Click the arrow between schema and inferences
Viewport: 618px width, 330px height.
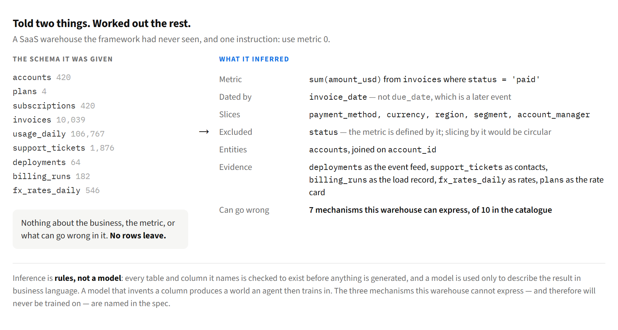click(x=204, y=132)
